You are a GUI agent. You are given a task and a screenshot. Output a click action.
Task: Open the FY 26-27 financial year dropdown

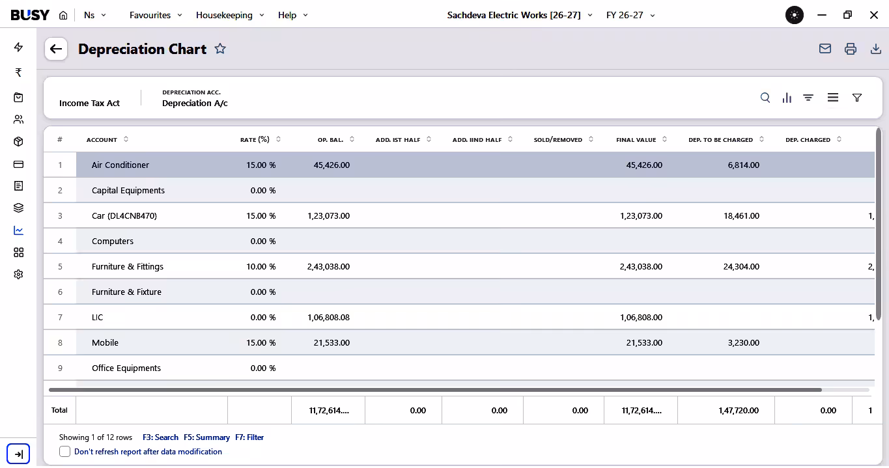click(630, 15)
